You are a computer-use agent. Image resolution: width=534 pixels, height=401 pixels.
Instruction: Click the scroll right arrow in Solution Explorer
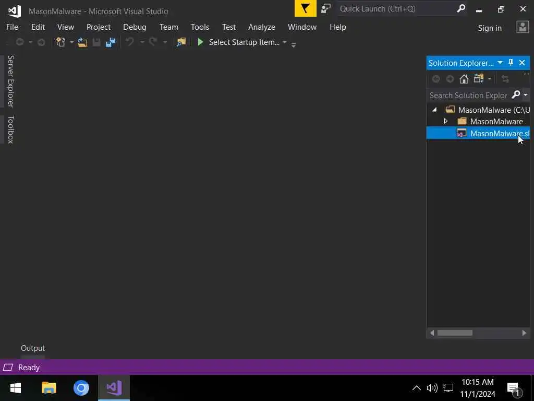click(524, 333)
